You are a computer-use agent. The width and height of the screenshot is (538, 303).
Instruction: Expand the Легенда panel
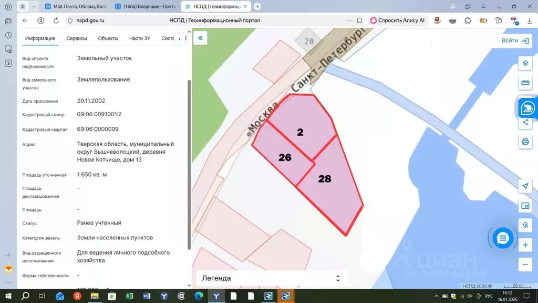tap(338, 278)
